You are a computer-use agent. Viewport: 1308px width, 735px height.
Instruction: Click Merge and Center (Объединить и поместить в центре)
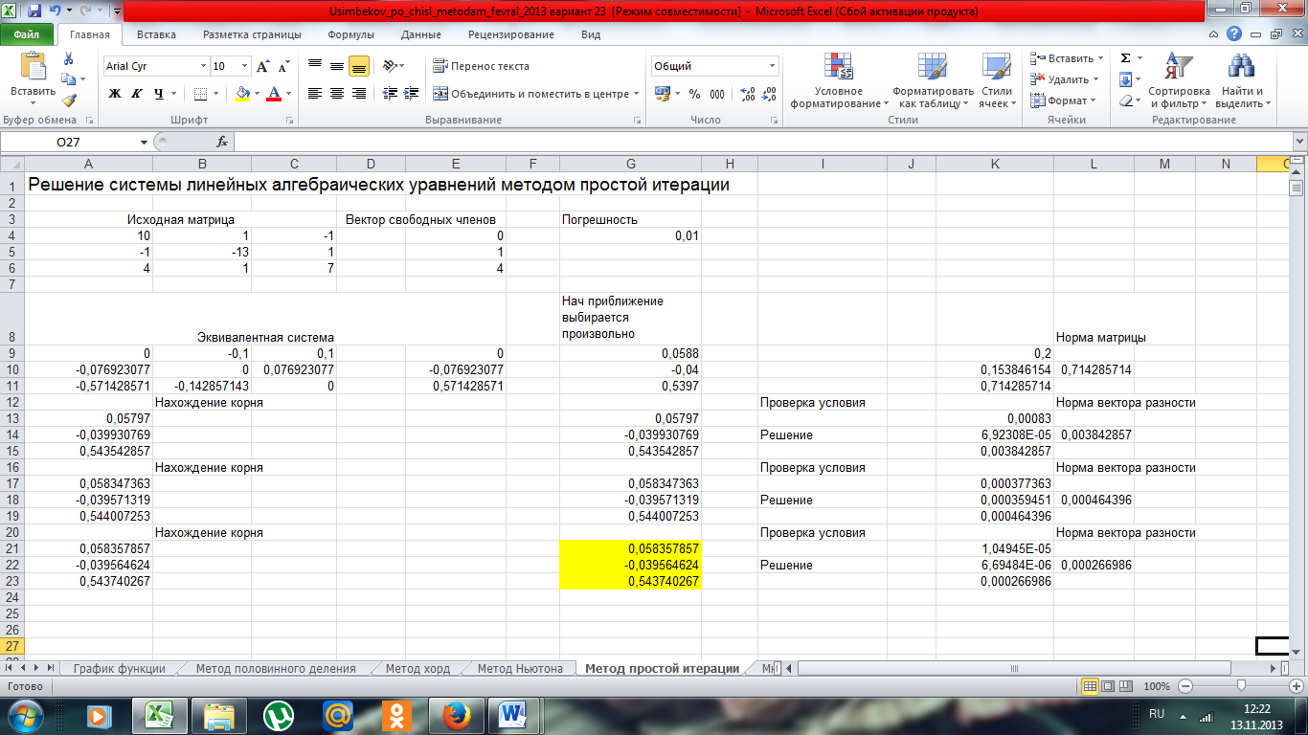(x=530, y=94)
